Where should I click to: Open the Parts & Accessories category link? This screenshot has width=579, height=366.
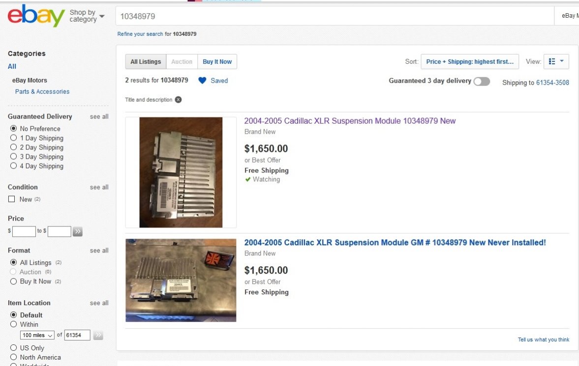42,91
